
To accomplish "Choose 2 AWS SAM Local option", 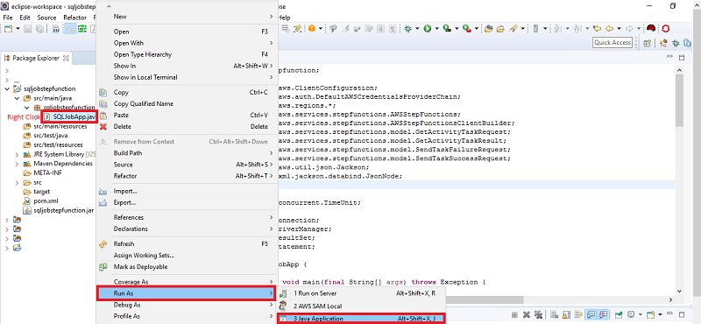I will pos(361,306).
